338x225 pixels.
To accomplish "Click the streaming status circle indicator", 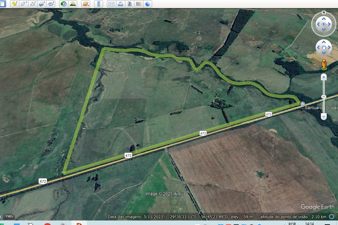I will [332, 217].
